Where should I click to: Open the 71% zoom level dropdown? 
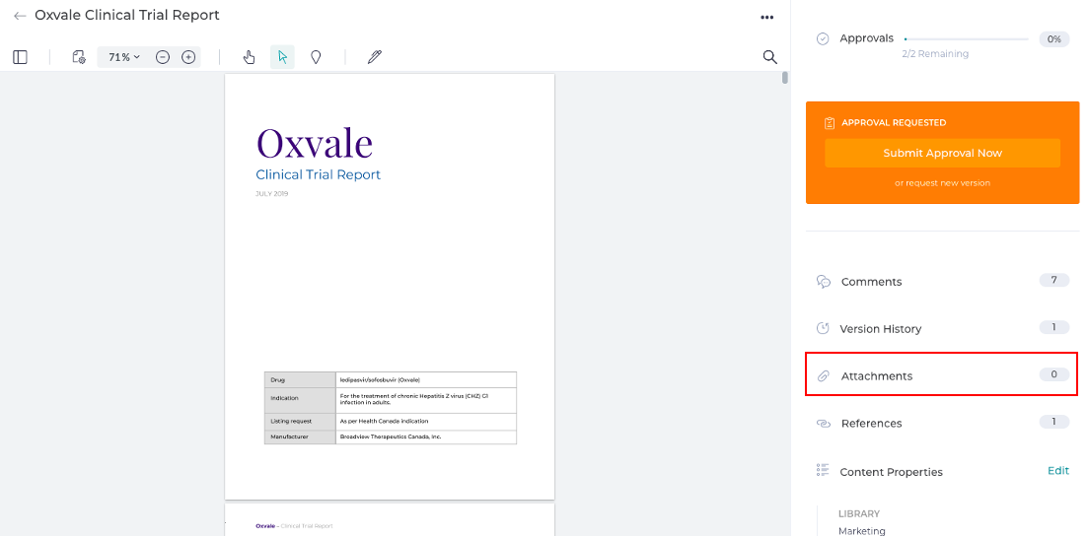(x=124, y=57)
